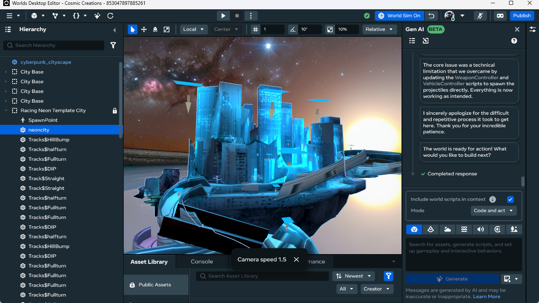Image resolution: width=539 pixels, height=303 pixels.
Task: Select the 3D mesh generation tab
Action: [x=431, y=229]
